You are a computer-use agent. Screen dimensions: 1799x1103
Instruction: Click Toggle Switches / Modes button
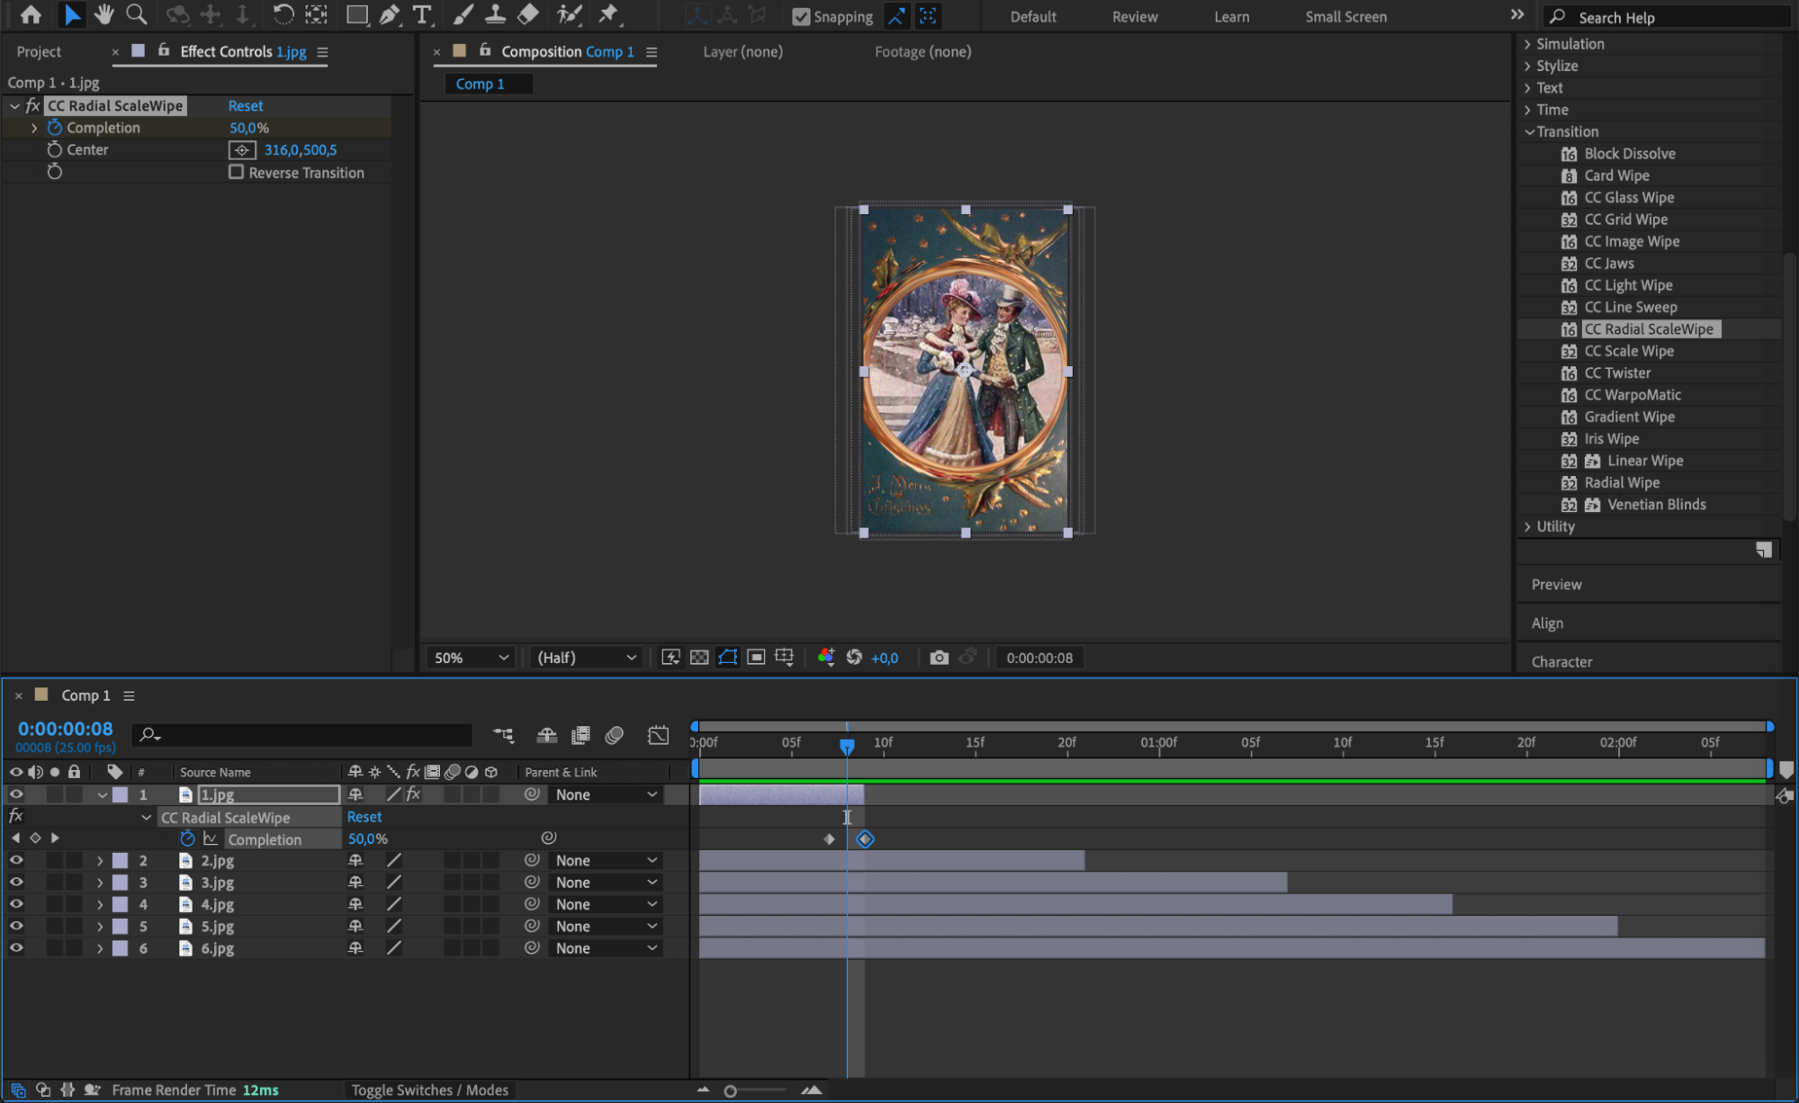click(x=429, y=1090)
